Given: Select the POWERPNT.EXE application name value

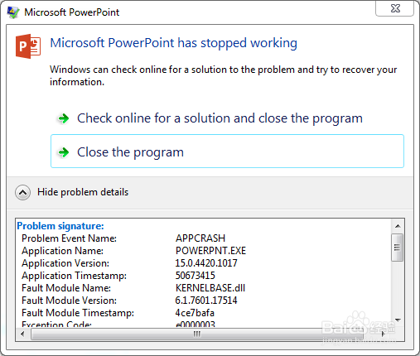Looking at the screenshot, I should click(x=210, y=251).
